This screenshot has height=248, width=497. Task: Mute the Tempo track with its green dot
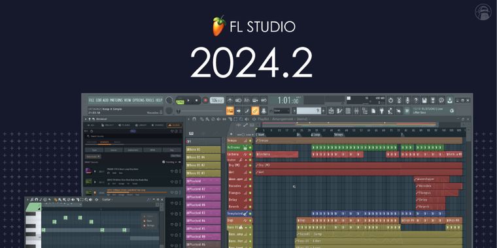[x=250, y=141]
